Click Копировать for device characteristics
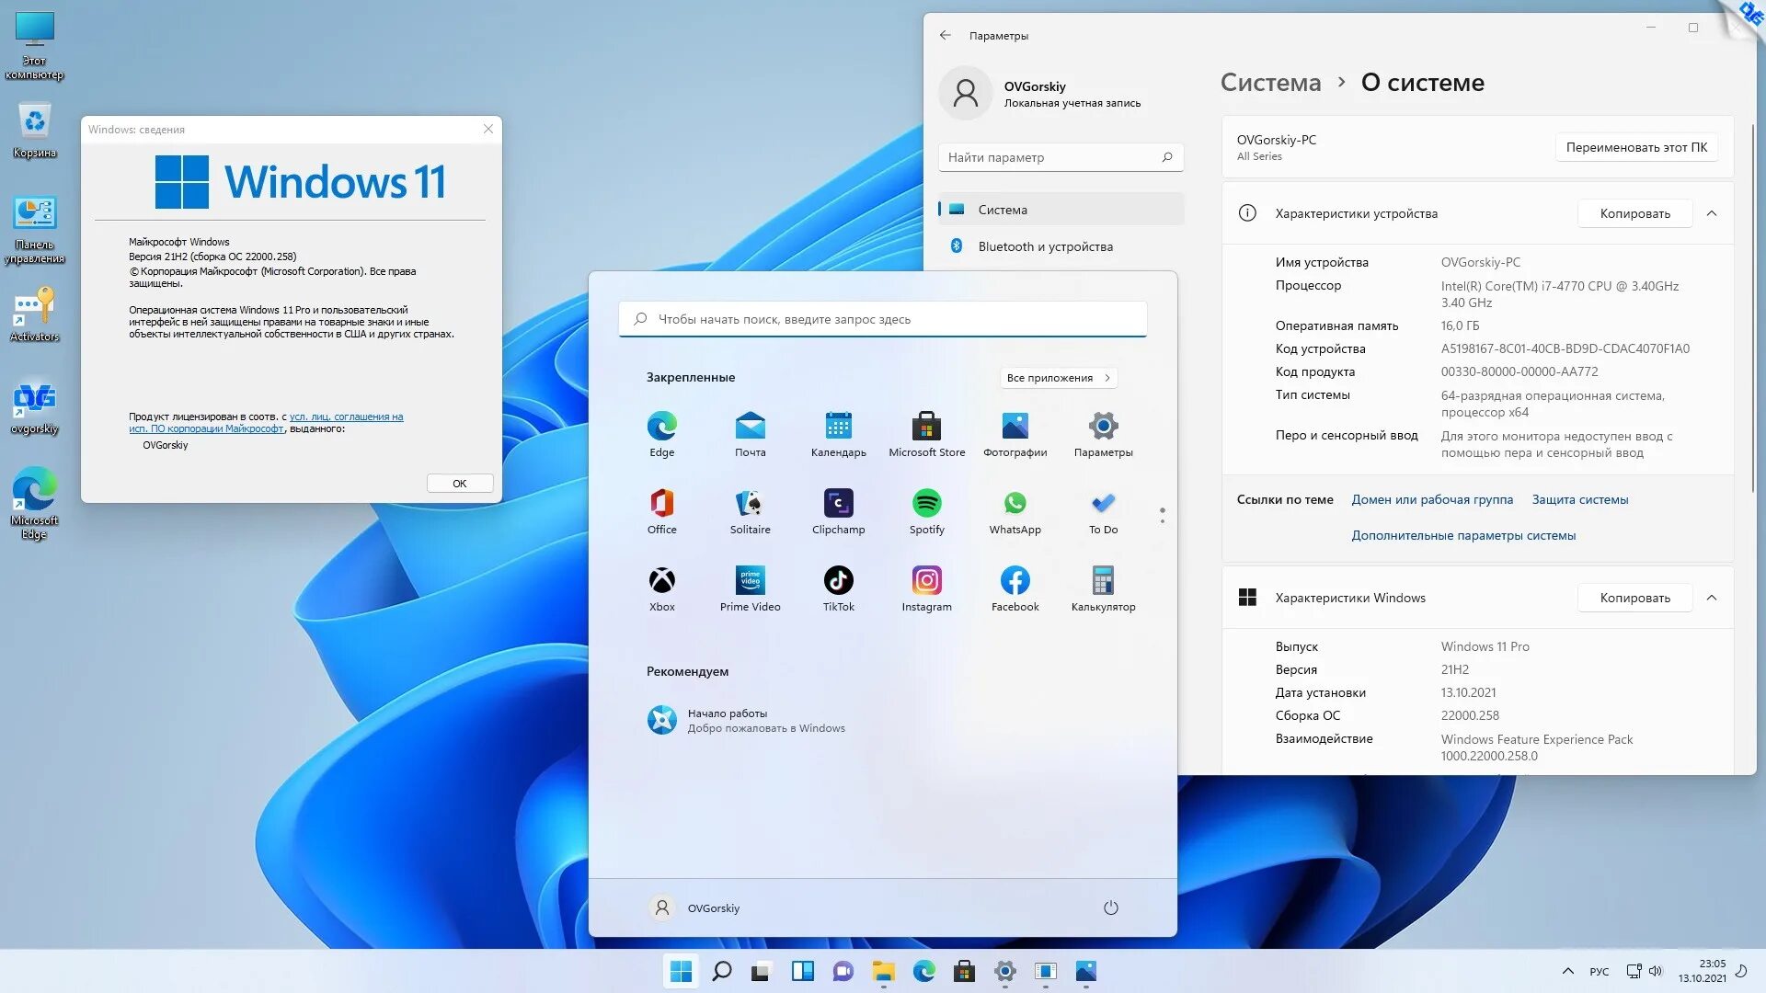1766x993 pixels. click(x=1632, y=214)
